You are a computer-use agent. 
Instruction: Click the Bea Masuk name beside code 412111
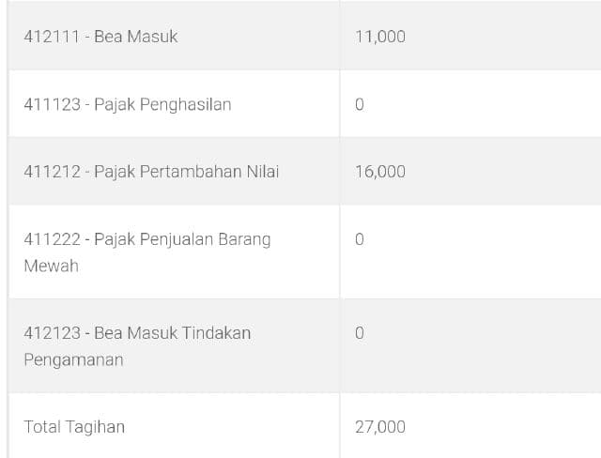pyautogui.click(x=136, y=37)
